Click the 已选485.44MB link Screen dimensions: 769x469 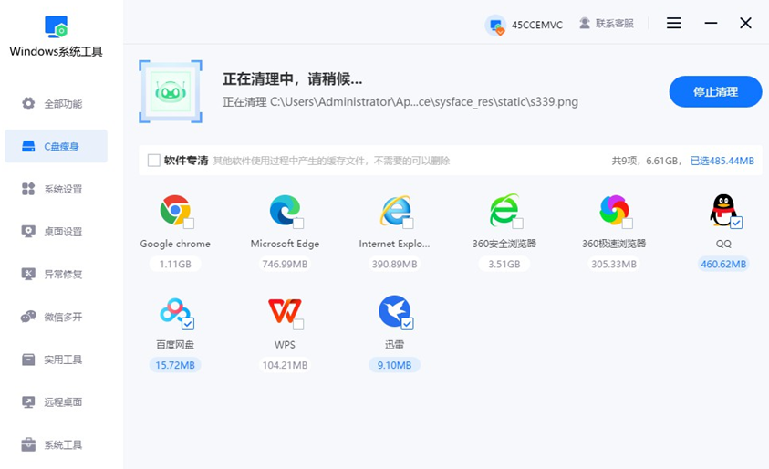tap(722, 161)
